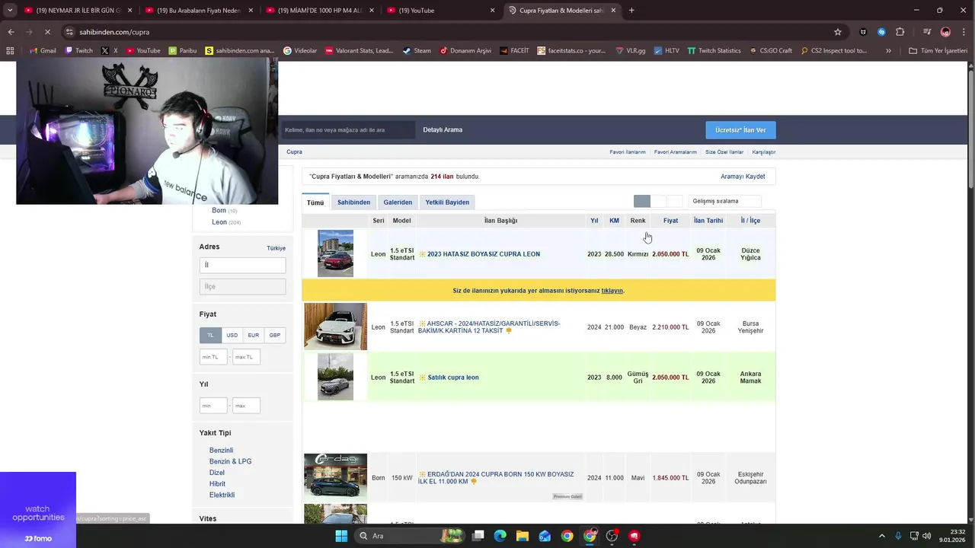The height and width of the screenshot is (548, 975).
Task: Open the tab search dropdown arrow
Action: pos(10,10)
